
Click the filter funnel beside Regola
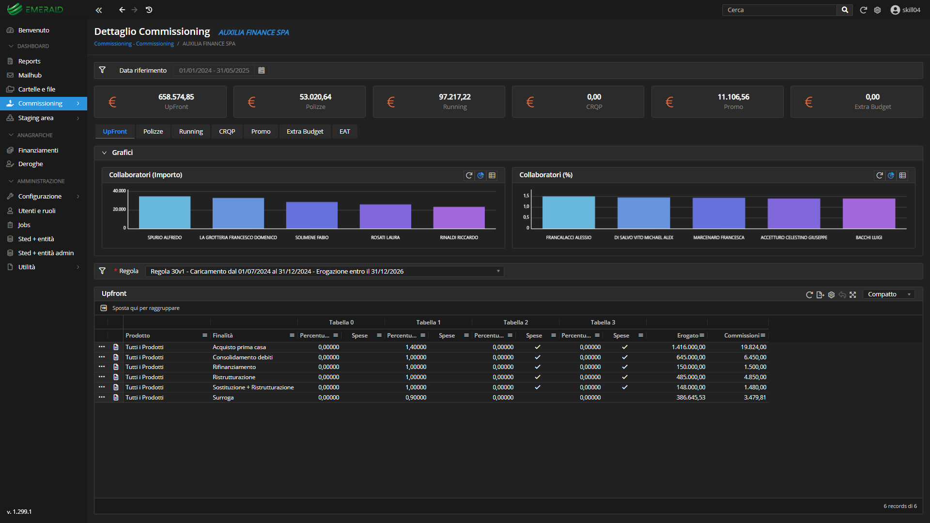(x=102, y=271)
